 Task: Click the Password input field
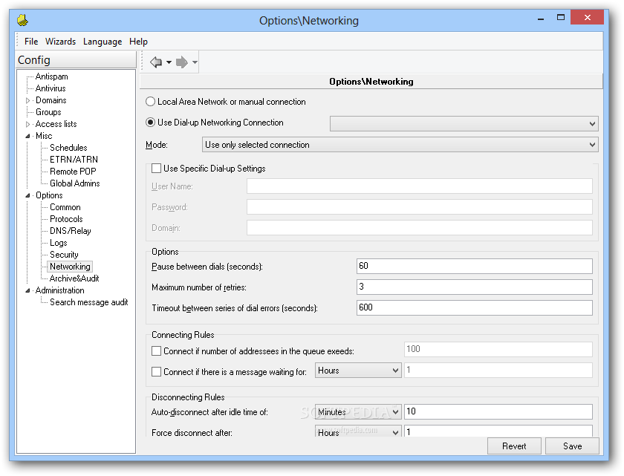coord(420,206)
